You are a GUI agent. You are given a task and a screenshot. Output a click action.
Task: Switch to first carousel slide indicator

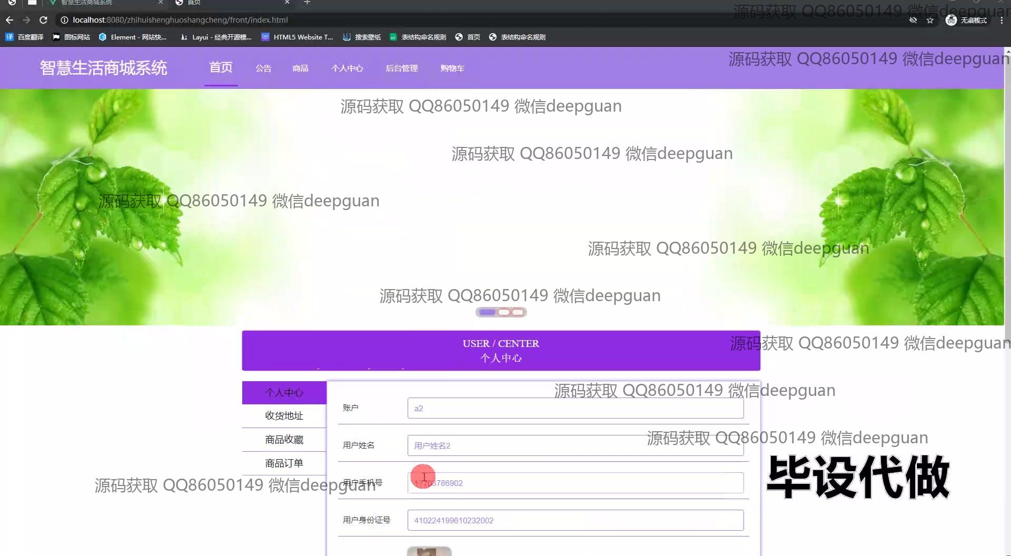[487, 312]
